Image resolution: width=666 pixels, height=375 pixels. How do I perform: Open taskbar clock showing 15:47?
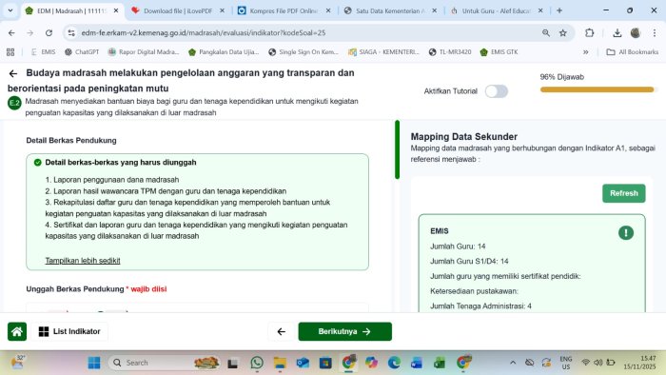tap(639, 363)
